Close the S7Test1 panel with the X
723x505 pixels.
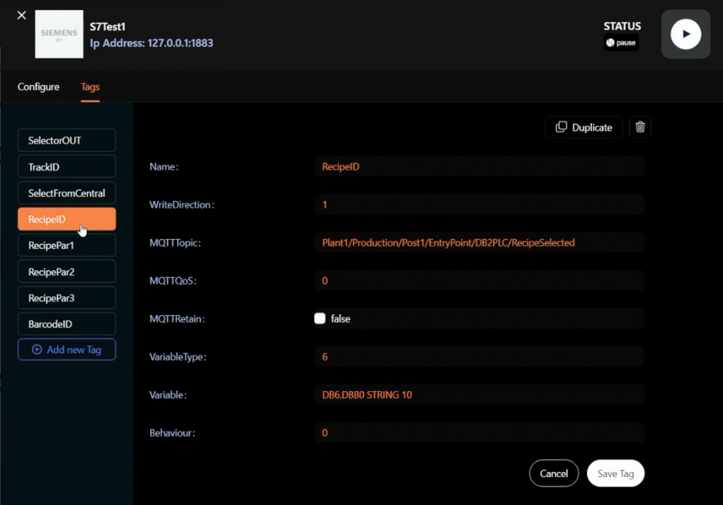tap(21, 15)
